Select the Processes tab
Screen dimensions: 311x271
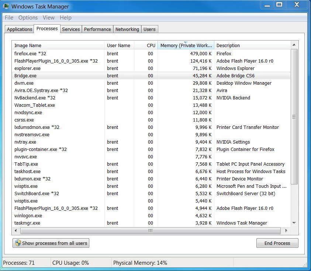point(47,29)
